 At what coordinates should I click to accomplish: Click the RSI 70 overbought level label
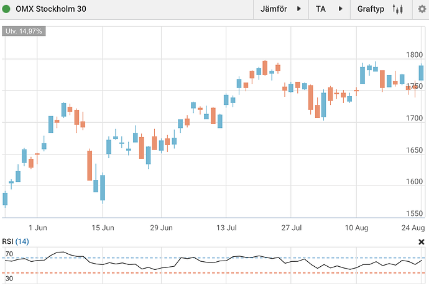[9, 254]
